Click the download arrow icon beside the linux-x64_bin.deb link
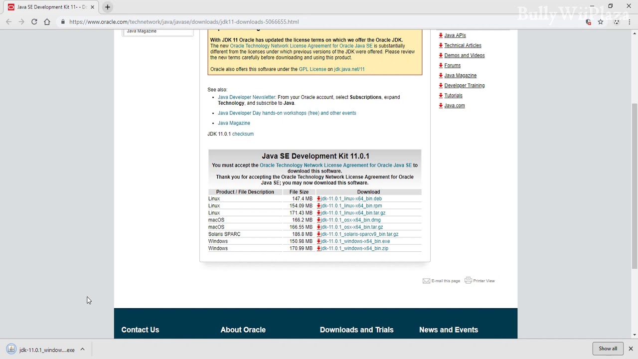Image resolution: width=638 pixels, height=359 pixels. 319,199
